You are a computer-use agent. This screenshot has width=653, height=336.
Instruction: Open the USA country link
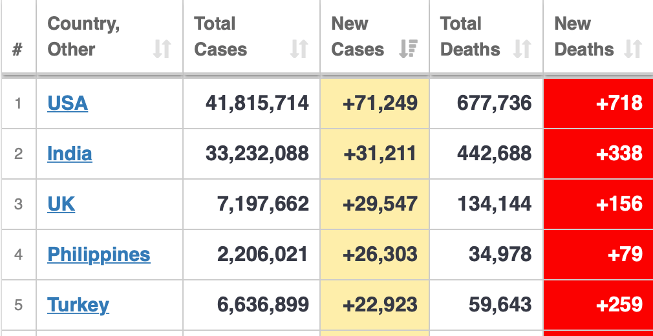pos(67,103)
